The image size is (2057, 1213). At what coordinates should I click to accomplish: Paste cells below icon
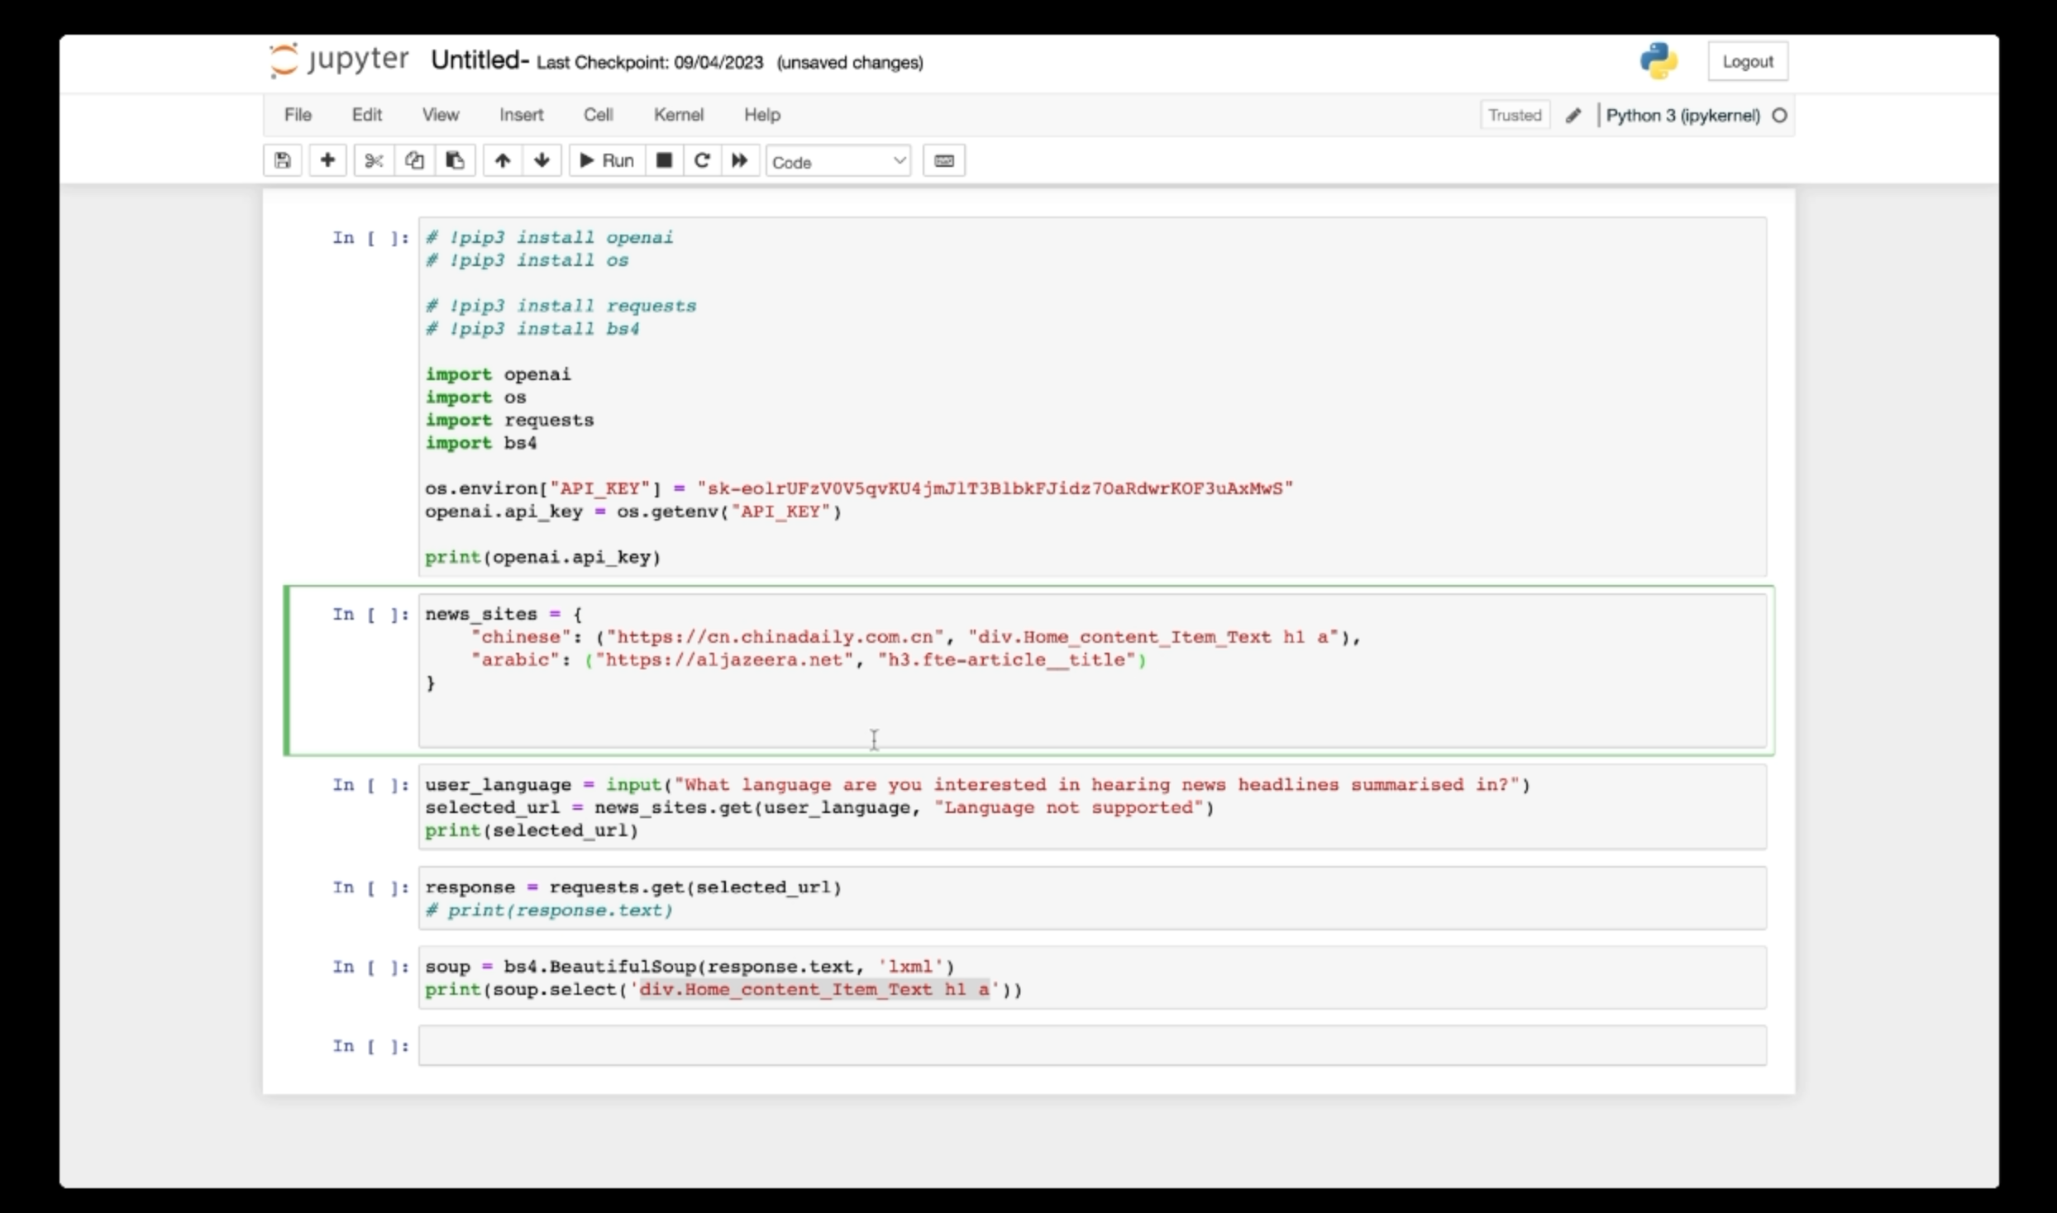(455, 160)
